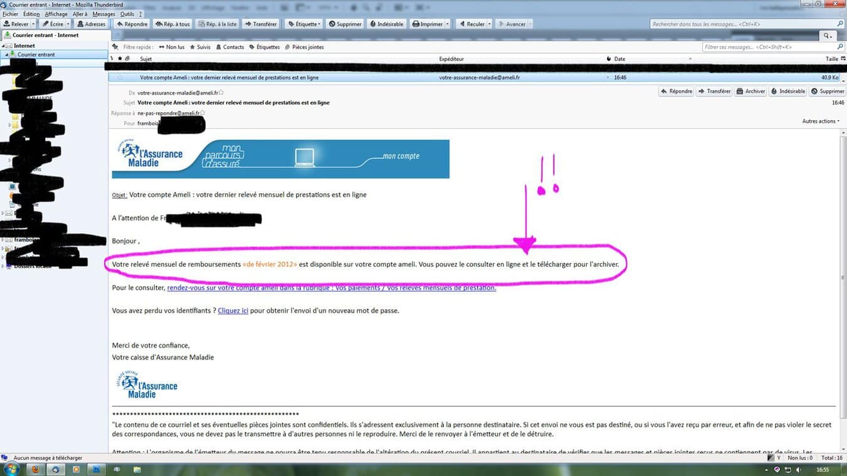Archive the message with Archiver button

coord(751,91)
